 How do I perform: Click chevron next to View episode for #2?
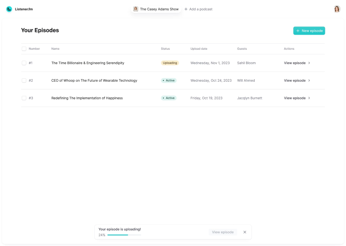[309, 80]
